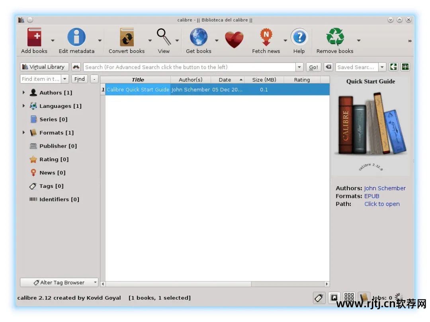
Task: Focus the Find item in tag browser field
Action: 41,79
